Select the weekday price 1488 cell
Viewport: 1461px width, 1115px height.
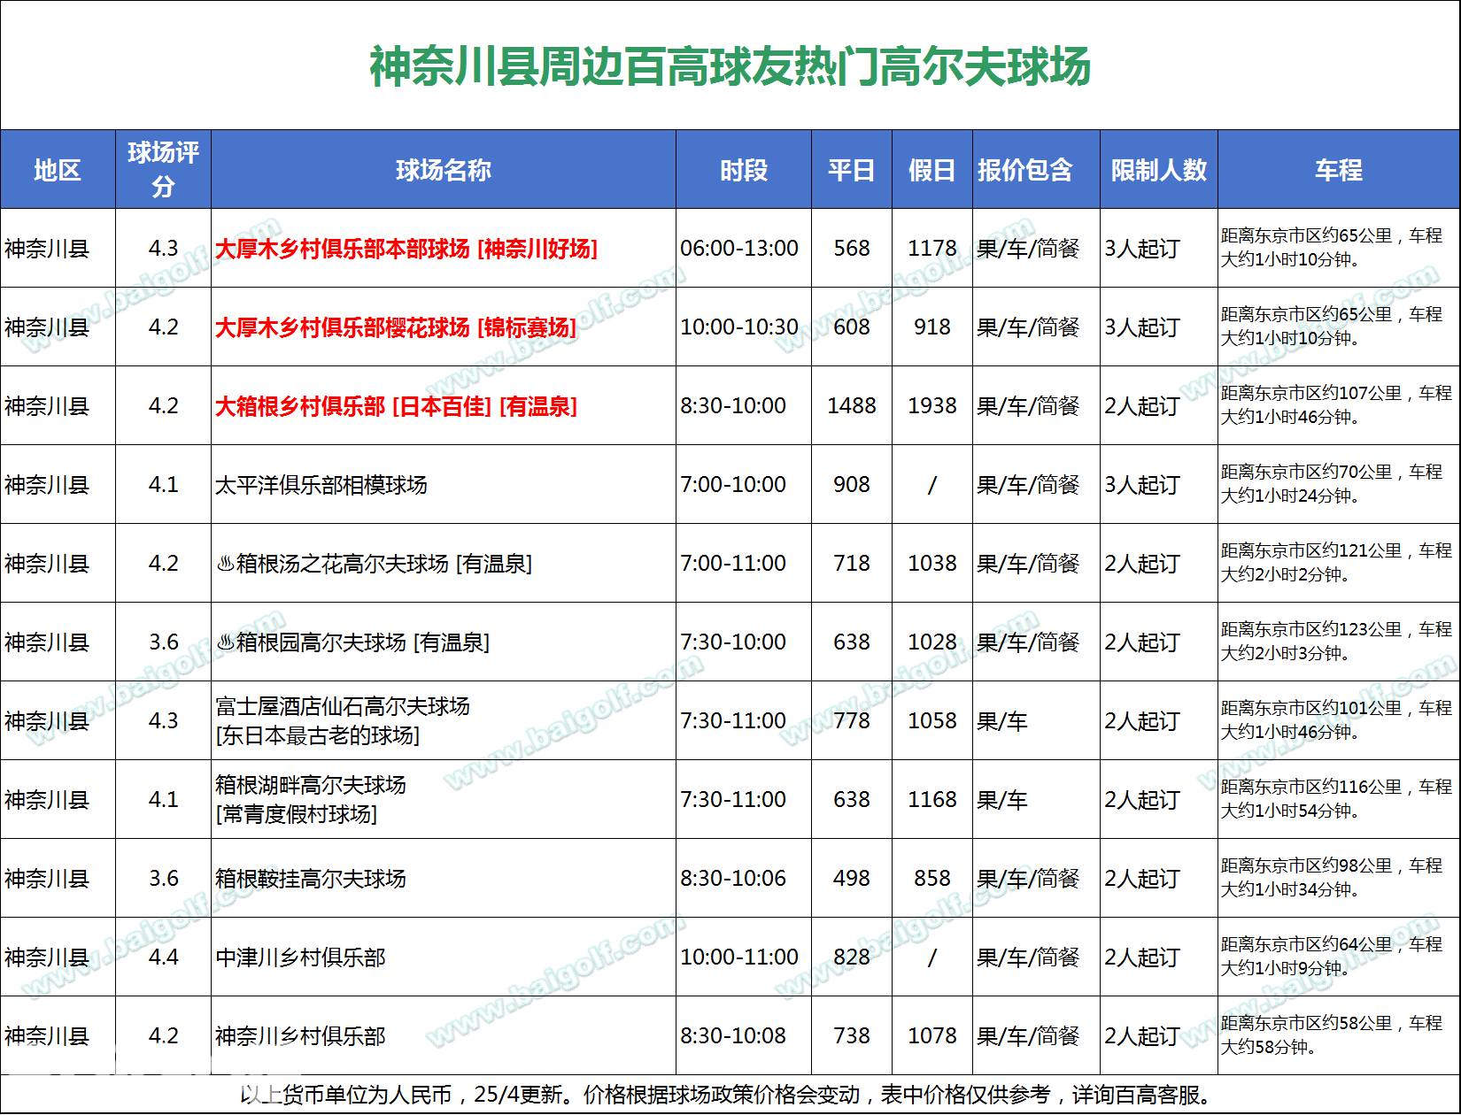(x=851, y=406)
